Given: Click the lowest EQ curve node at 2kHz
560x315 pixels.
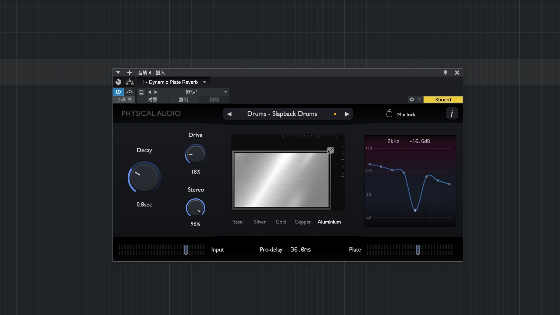Looking at the screenshot, I should (415, 210).
